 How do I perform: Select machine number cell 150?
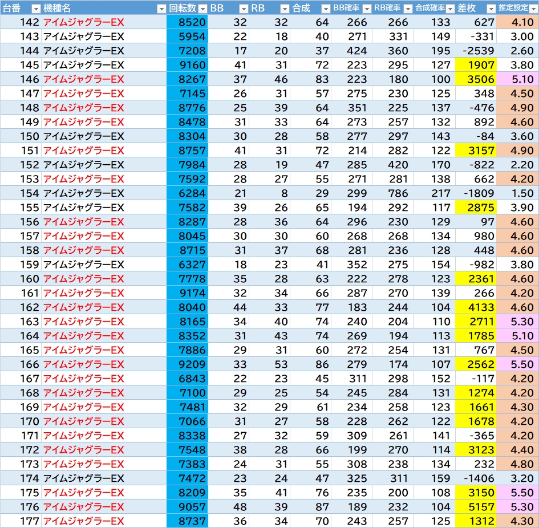pyautogui.click(x=21, y=136)
